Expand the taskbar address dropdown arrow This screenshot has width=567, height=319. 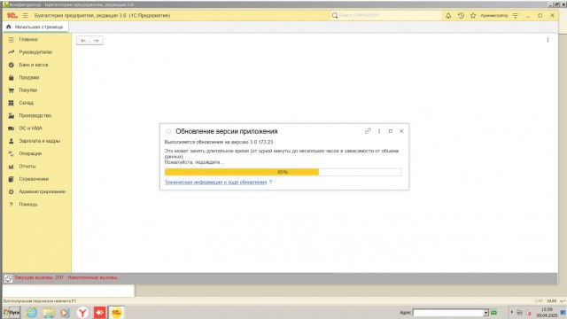486,313
